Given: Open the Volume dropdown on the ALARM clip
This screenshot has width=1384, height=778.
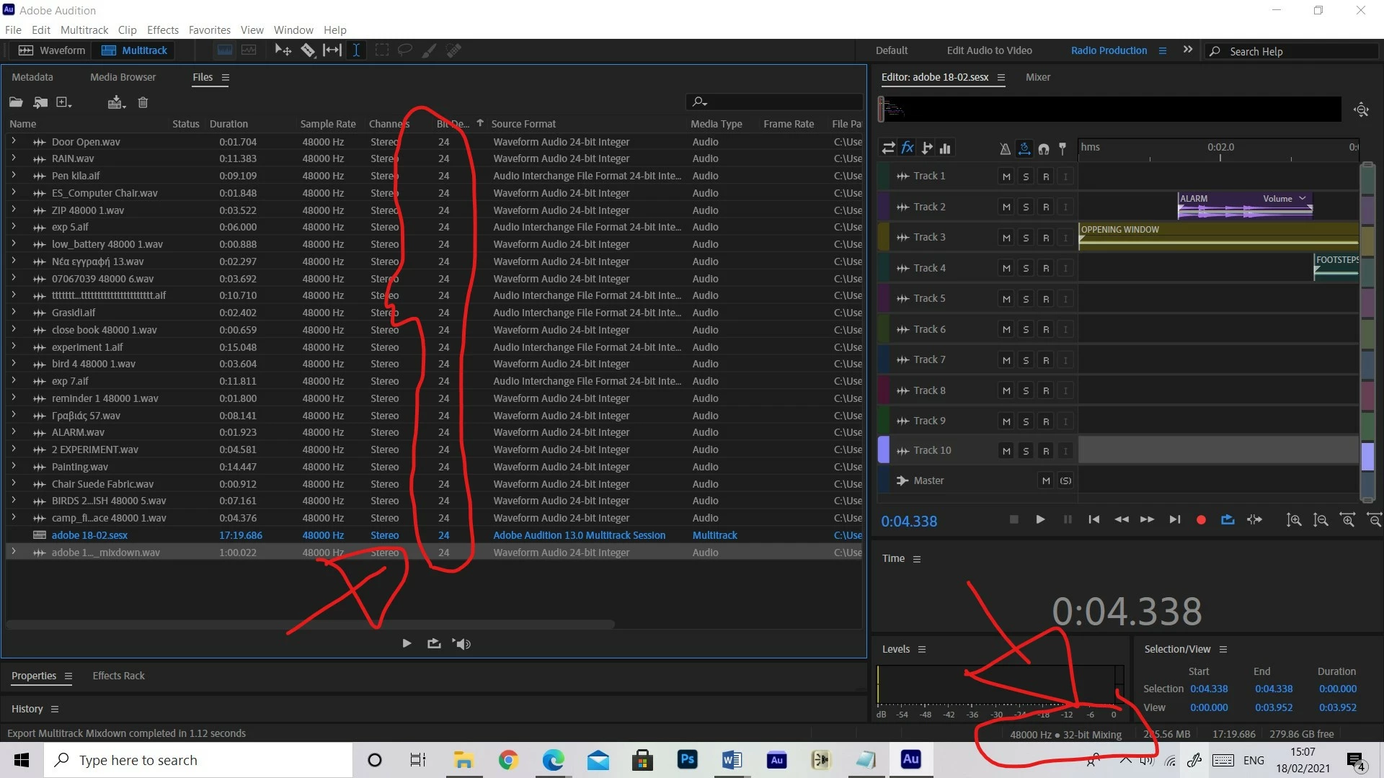Looking at the screenshot, I should (x=1303, y=198).
